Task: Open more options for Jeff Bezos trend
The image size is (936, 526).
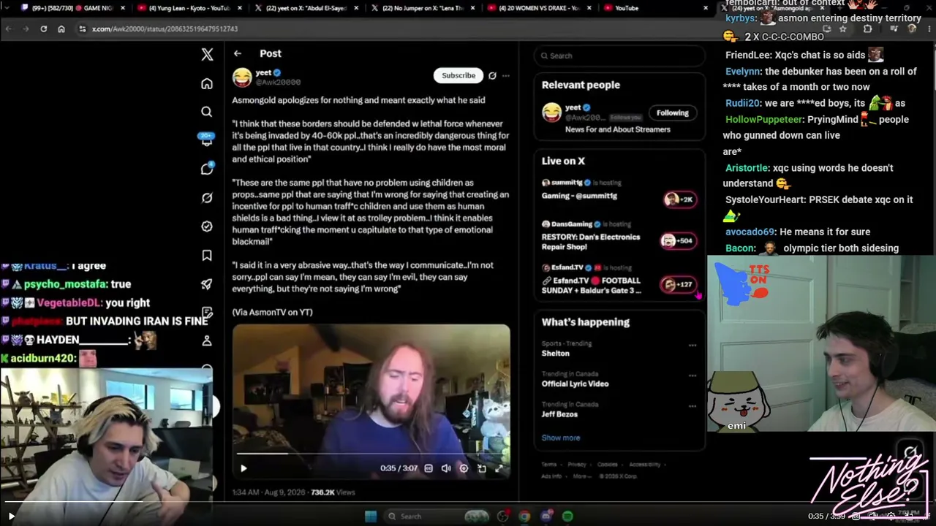Action: 692,406
